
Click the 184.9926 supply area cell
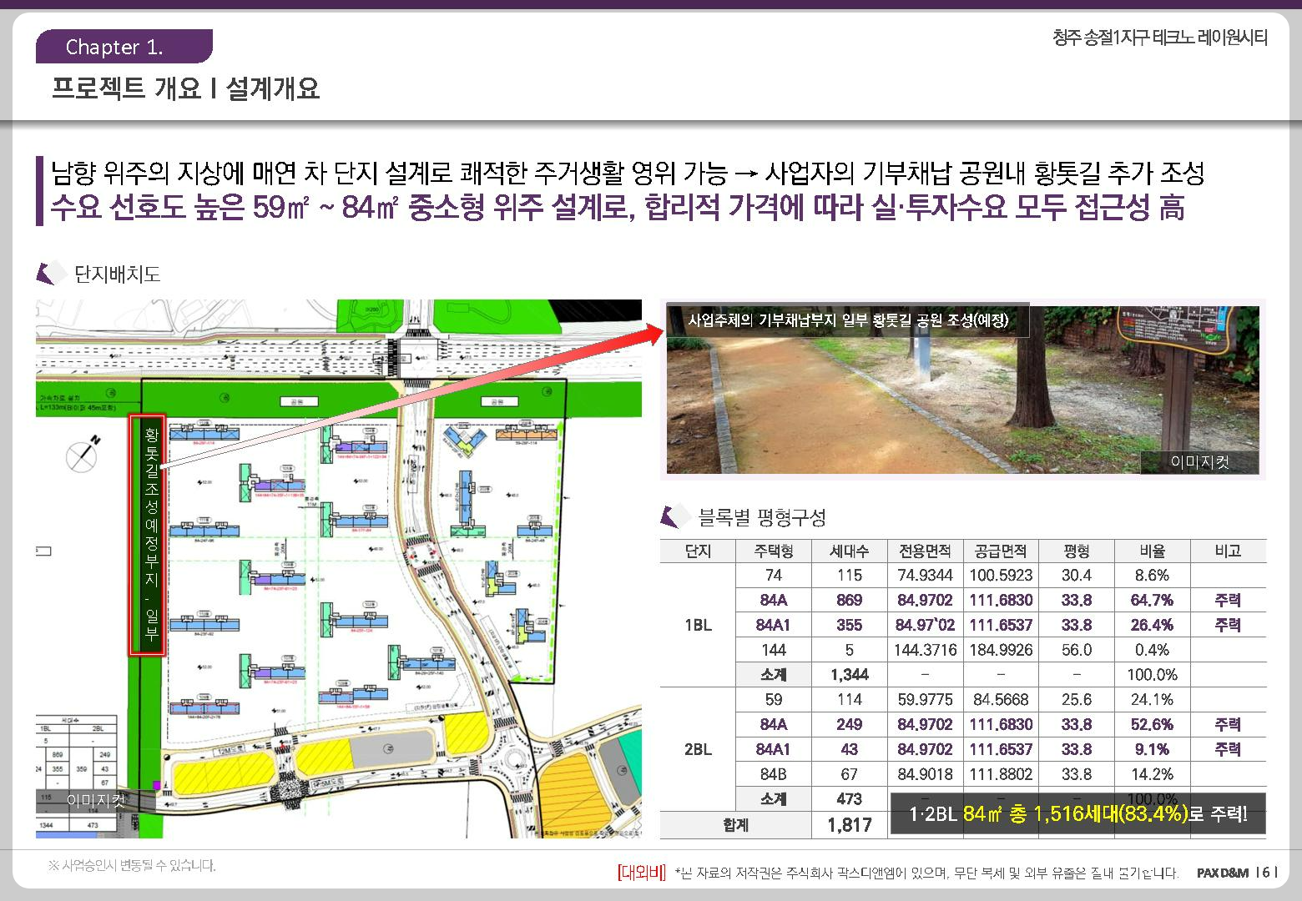pyautogui.click(x=1001, y=650)
